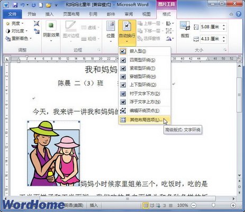Viewport: 245px width, 212px height.
Task: Click the Save icon in quick access toolbar
Action: click(x=15, y=5)
